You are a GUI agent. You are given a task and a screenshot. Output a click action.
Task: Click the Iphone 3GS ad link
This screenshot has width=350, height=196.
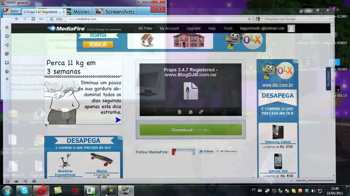(x=278, y=171)
